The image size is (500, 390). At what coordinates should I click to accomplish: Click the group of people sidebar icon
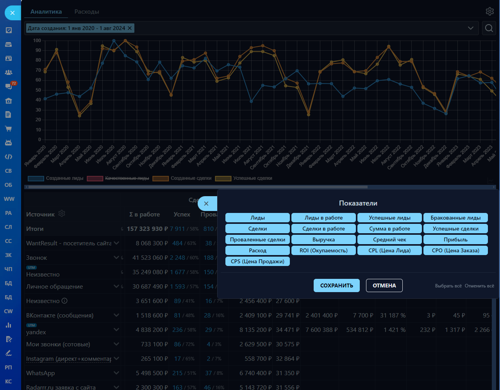tap(9, 73)
